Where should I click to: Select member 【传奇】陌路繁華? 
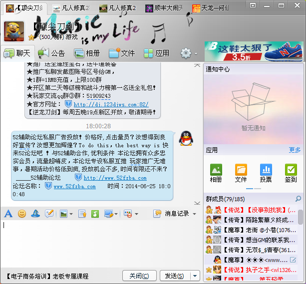click(x=251, y=220)
